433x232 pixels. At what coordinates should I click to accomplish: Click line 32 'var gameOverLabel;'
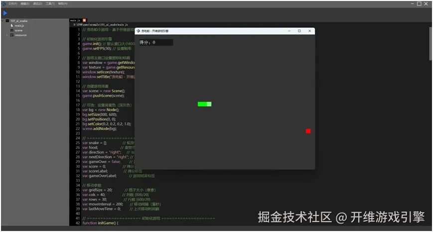coord(100,175)
